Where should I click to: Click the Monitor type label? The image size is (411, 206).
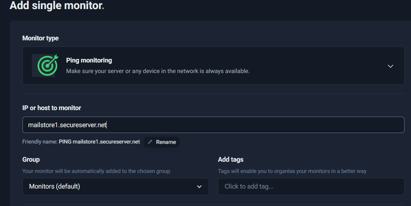[x=40, y=38]
